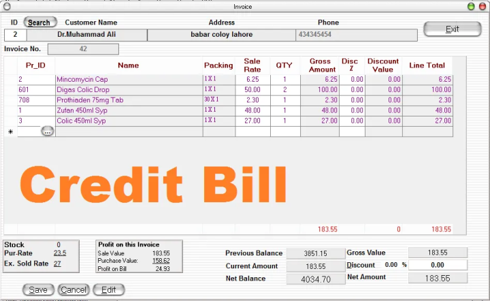
Task: Click the Sale Value 183.55 in profit box
Action: [161, 253]
